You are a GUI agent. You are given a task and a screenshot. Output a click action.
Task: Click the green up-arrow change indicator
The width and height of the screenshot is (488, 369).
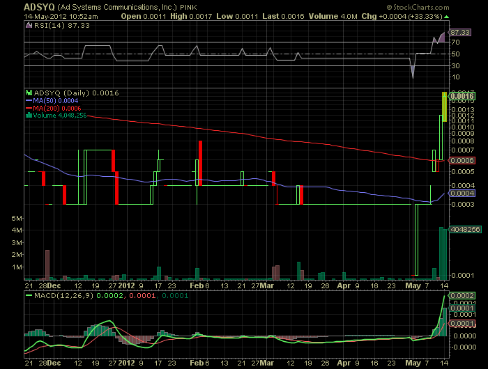(447, 17)
